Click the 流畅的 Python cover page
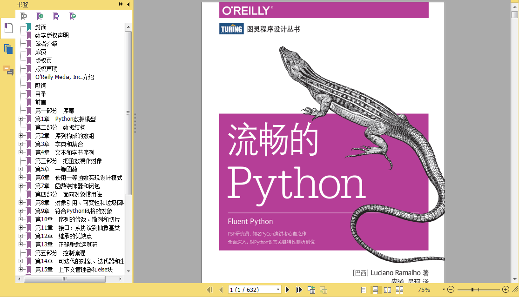 323,142
